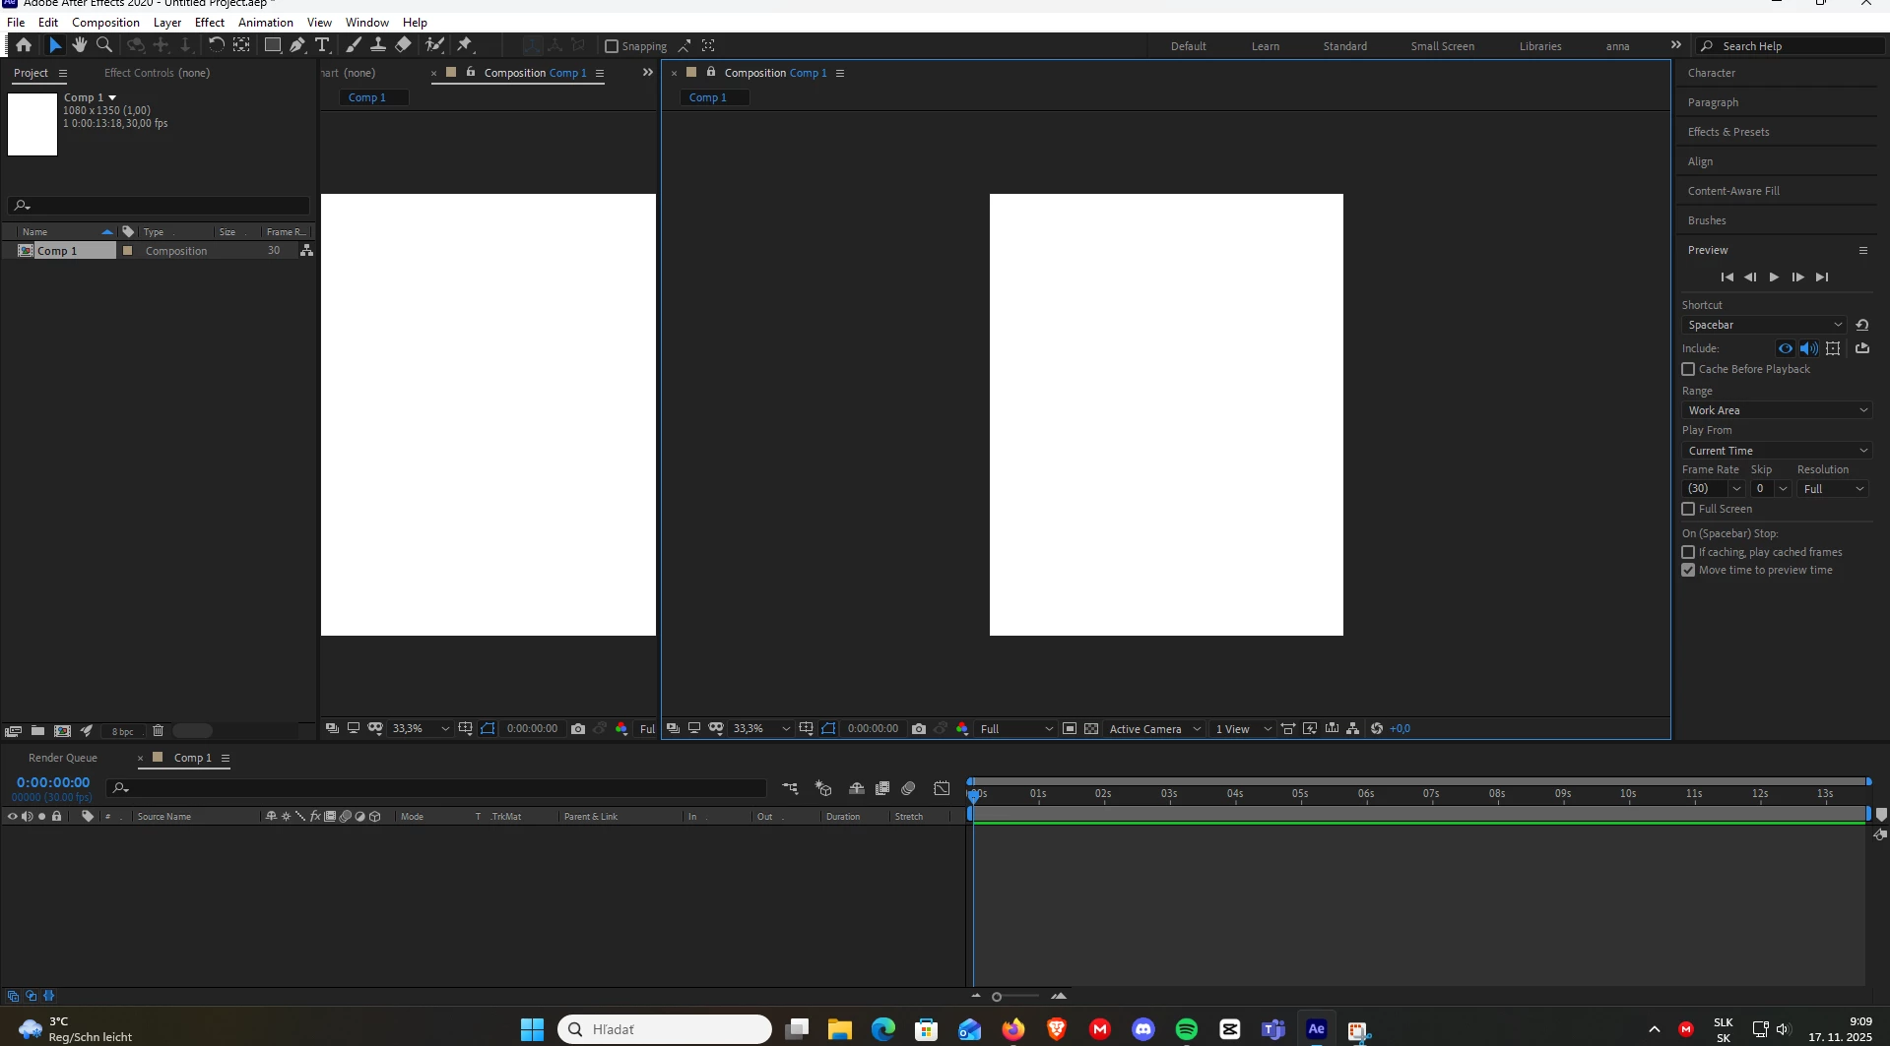
Task: Open the Preview Resolution Full dropdown
Action: tap(1833, 489)
